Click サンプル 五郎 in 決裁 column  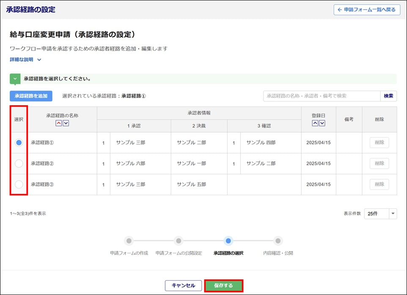point(191,184)
